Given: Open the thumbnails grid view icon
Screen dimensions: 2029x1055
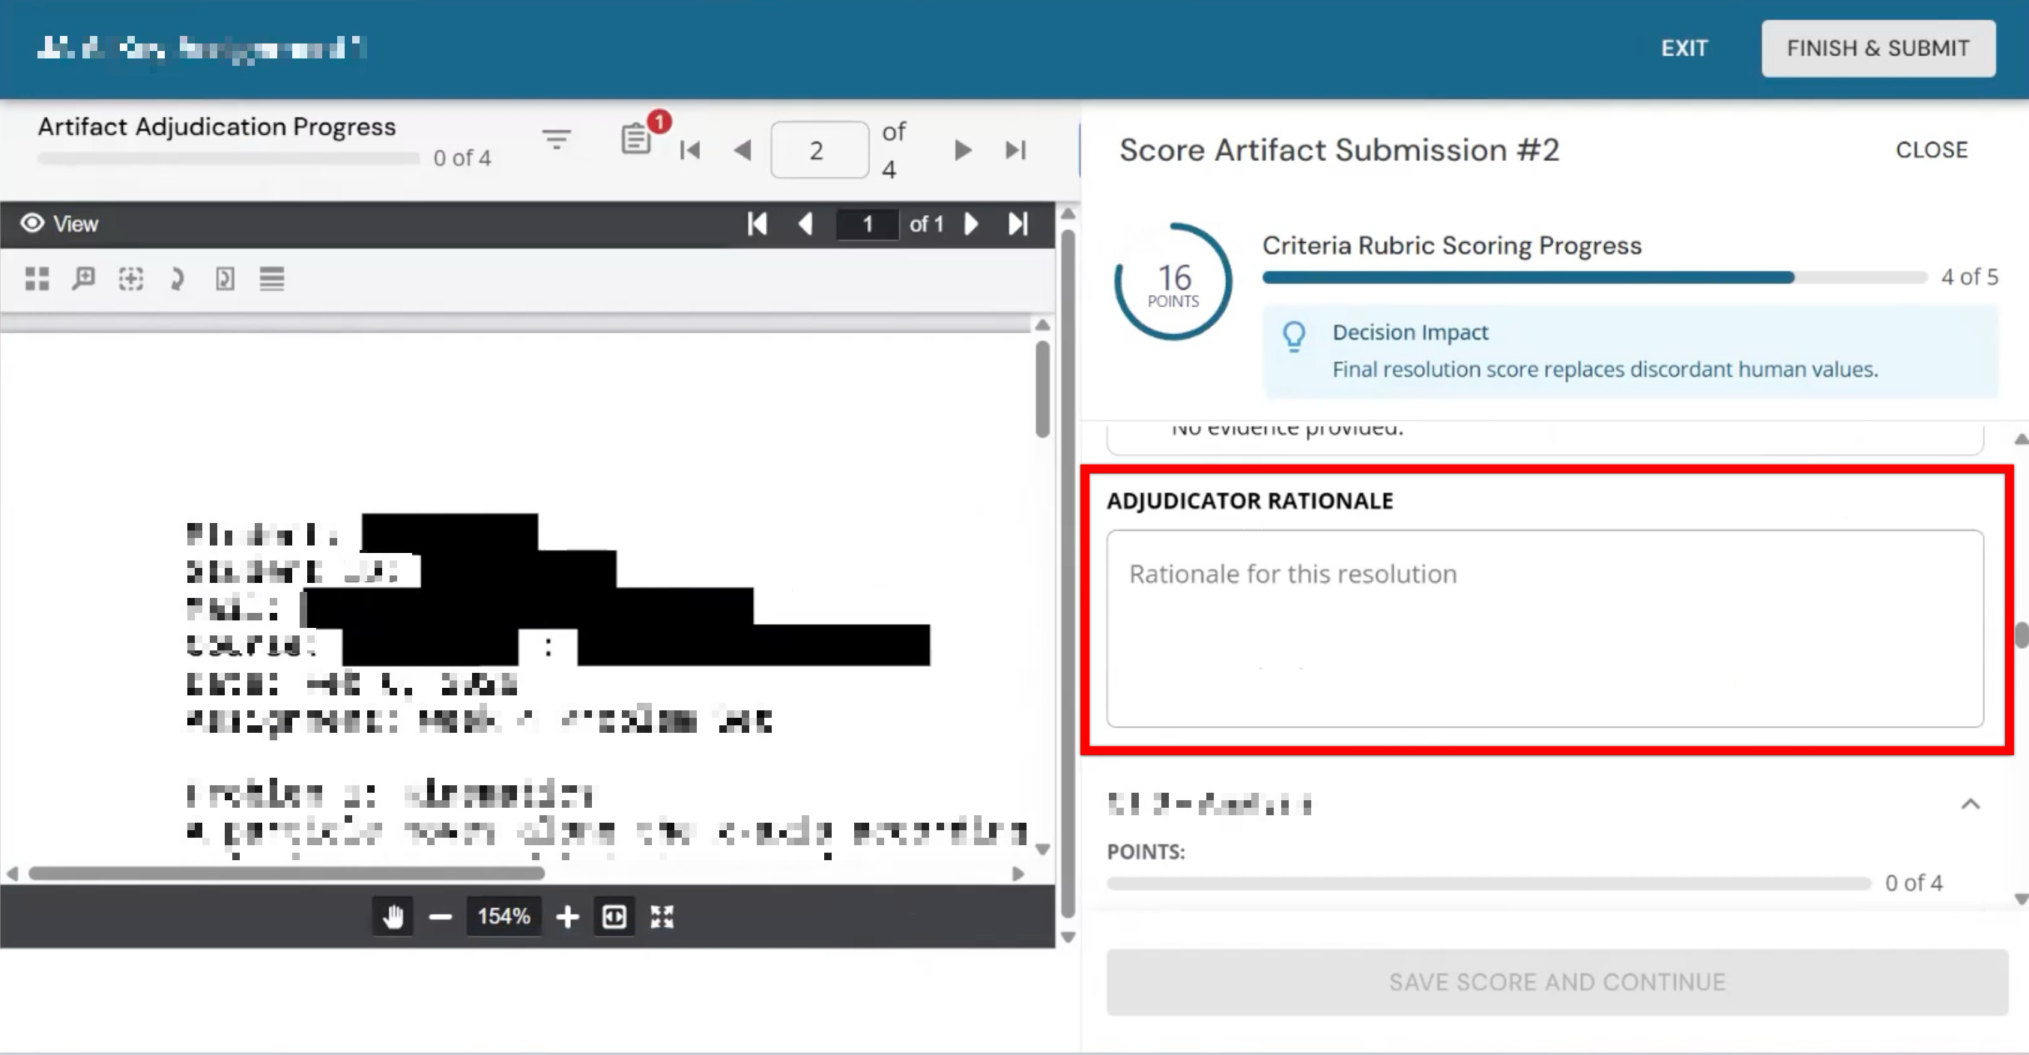Looking at the screenshot, I should 37,279.
